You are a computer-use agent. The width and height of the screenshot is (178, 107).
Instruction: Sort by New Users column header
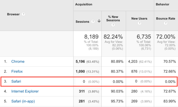coord(139,18)
